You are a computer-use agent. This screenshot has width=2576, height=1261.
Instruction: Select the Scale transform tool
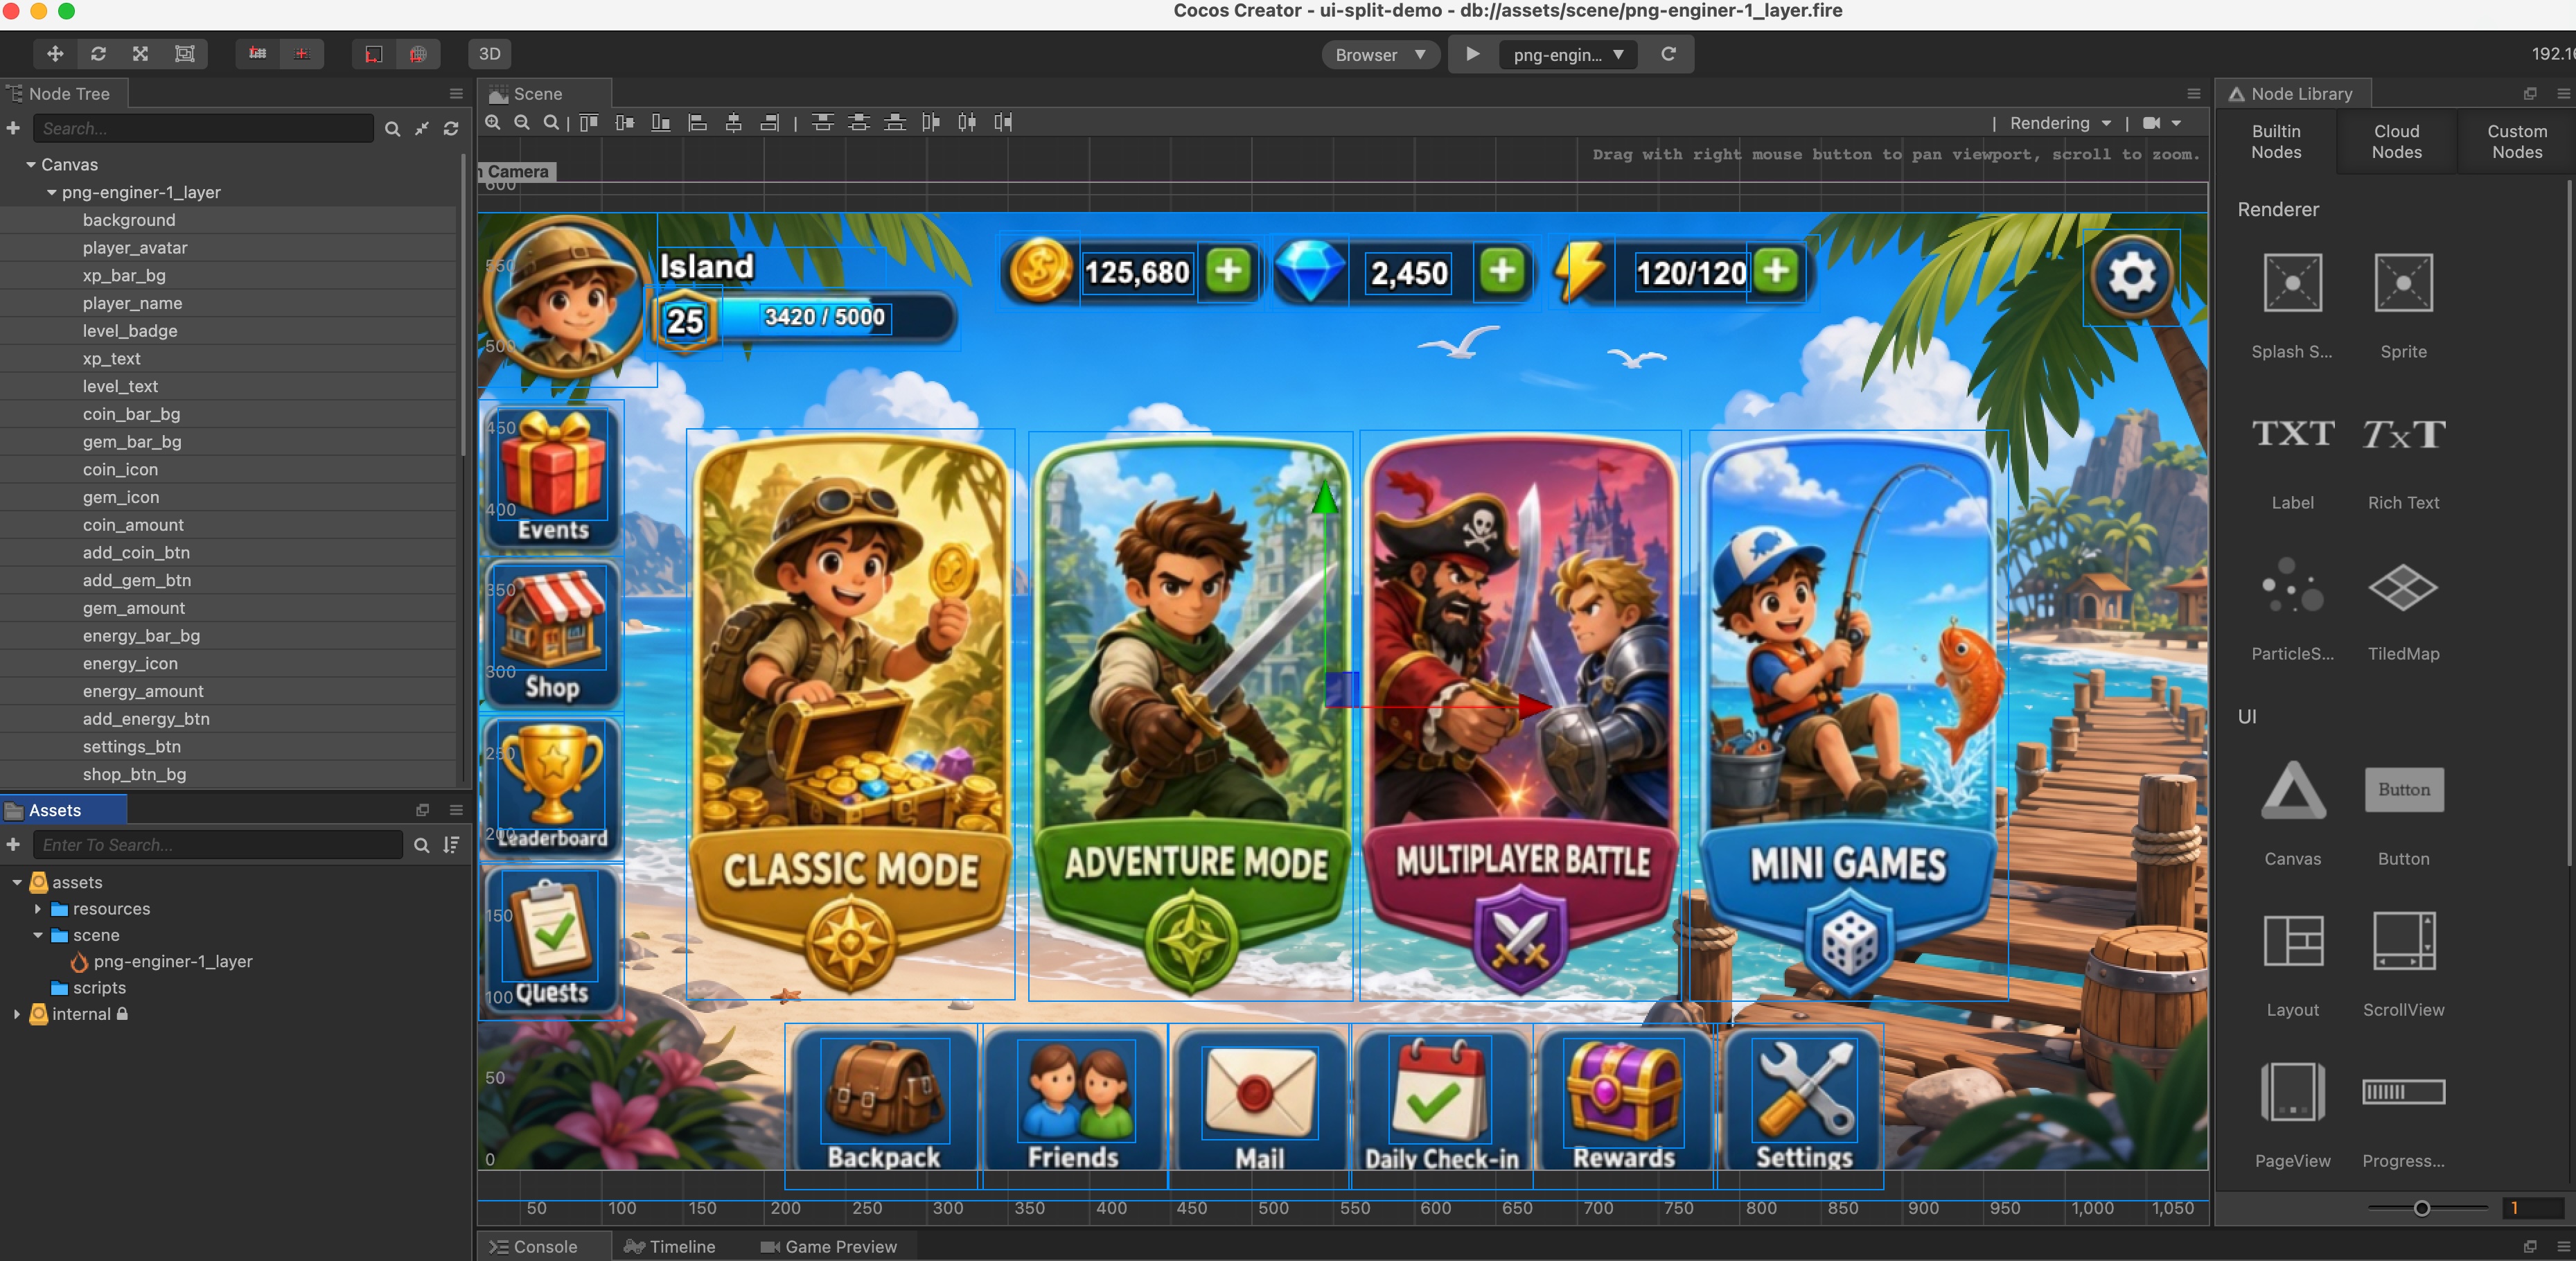(141, 54)
